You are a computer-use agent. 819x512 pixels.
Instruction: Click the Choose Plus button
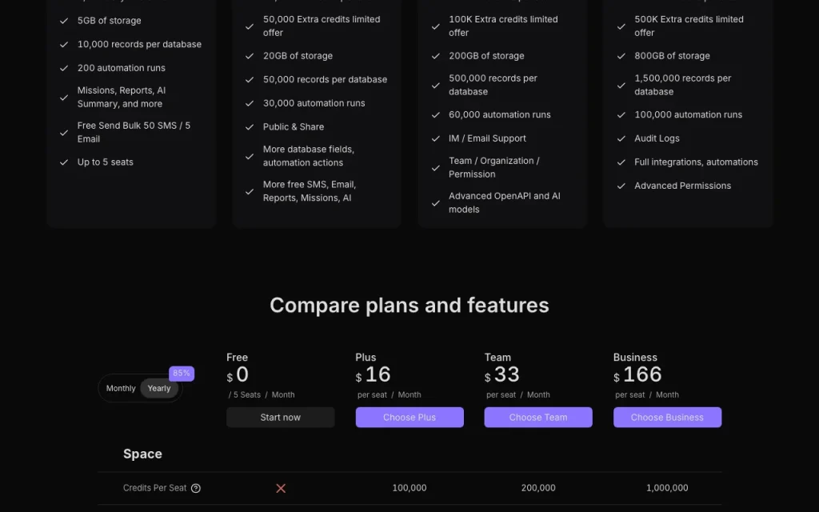point(409,418)
